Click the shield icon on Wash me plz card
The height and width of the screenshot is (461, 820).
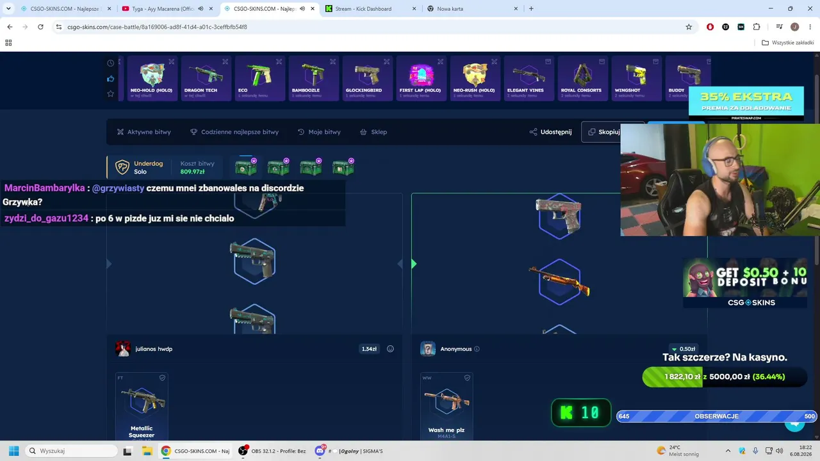point(466,378)
